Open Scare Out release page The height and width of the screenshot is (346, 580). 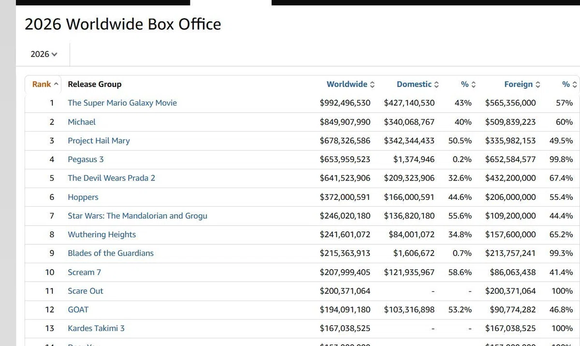click(x=86, y=291)
